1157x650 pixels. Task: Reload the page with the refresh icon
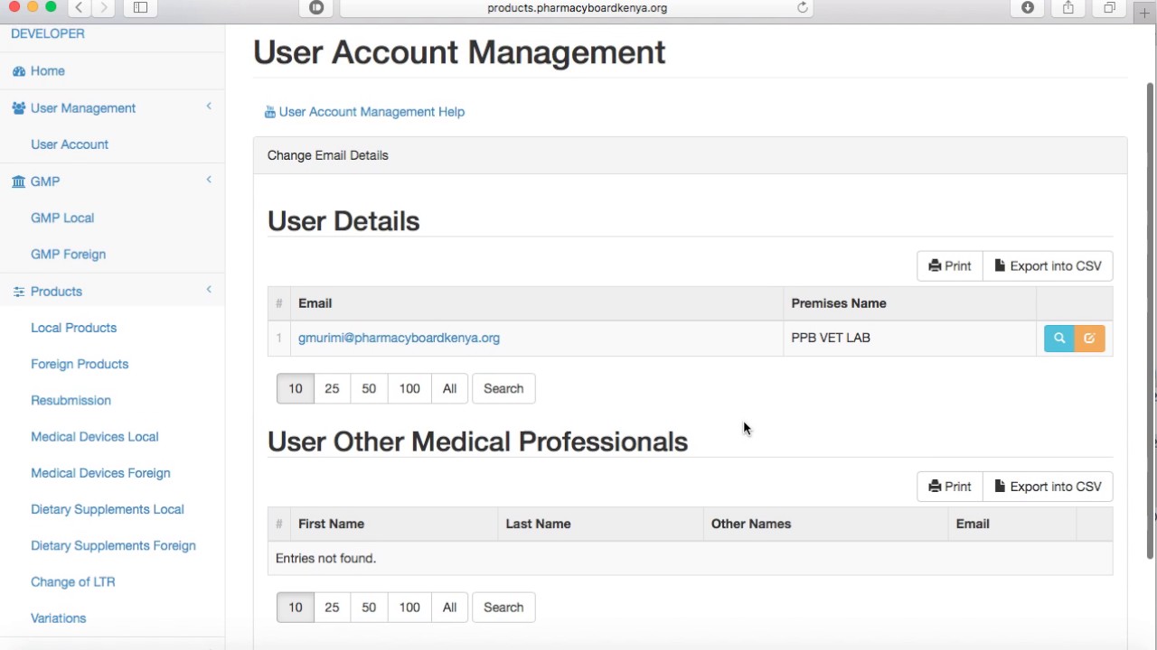pos(802,7)
